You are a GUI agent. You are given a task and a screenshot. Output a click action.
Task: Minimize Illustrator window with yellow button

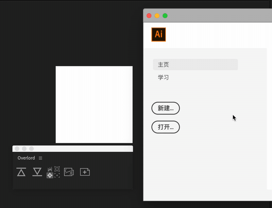pos(157,16)
